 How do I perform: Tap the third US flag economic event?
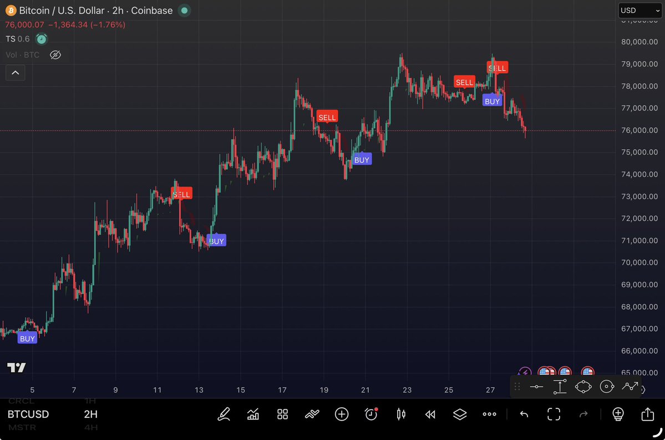(x=565, y=372)
